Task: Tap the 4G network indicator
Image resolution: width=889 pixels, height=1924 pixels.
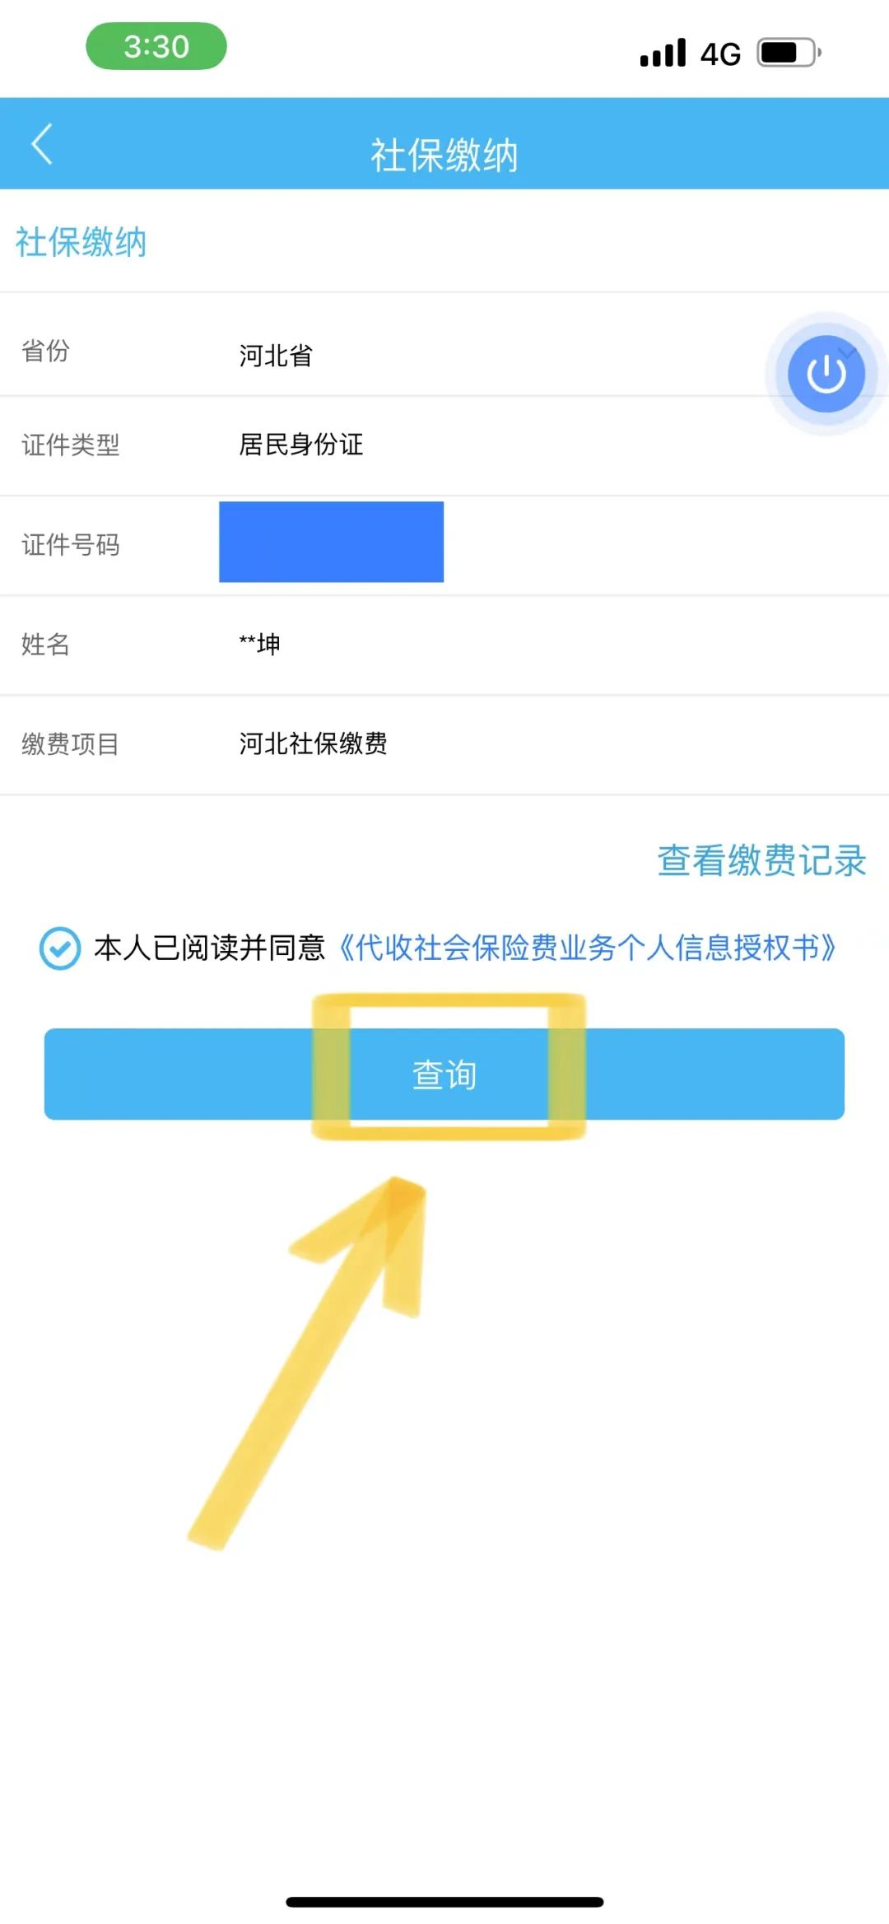Action: [720, 54]
